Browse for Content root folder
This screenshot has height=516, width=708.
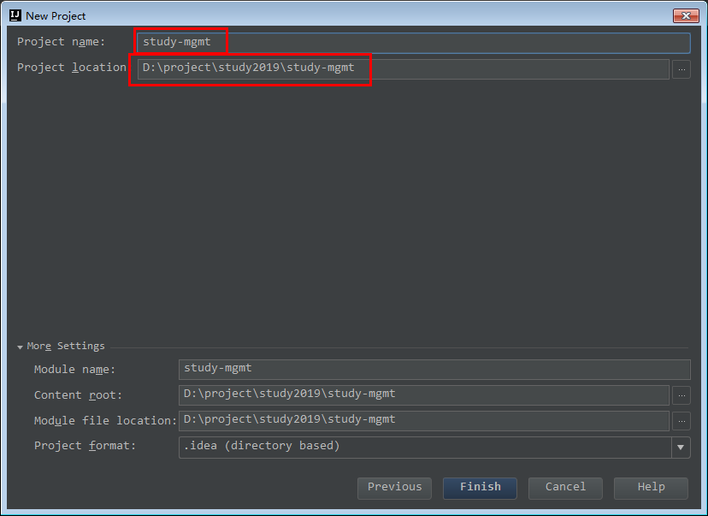(x=681, y=395)
